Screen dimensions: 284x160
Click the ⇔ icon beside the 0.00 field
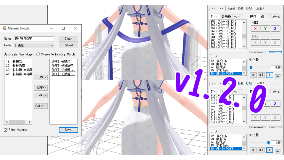277,76
